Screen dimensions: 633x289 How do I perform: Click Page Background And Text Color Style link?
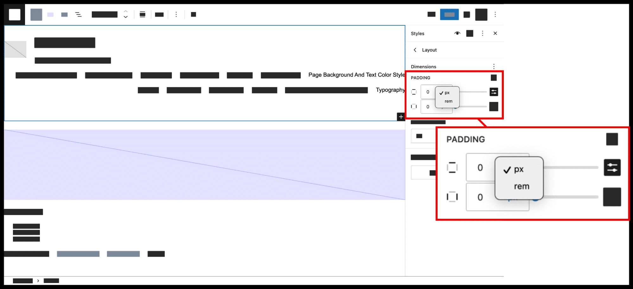pos(356,75)
